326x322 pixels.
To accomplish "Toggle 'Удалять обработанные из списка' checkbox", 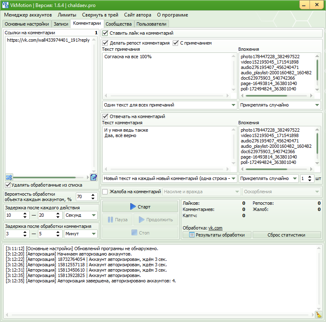I will (x=8, y=185).
